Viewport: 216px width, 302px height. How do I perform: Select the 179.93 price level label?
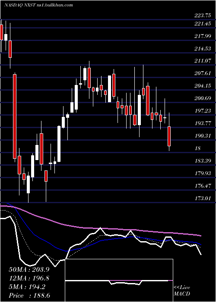[x=203, y=173]
